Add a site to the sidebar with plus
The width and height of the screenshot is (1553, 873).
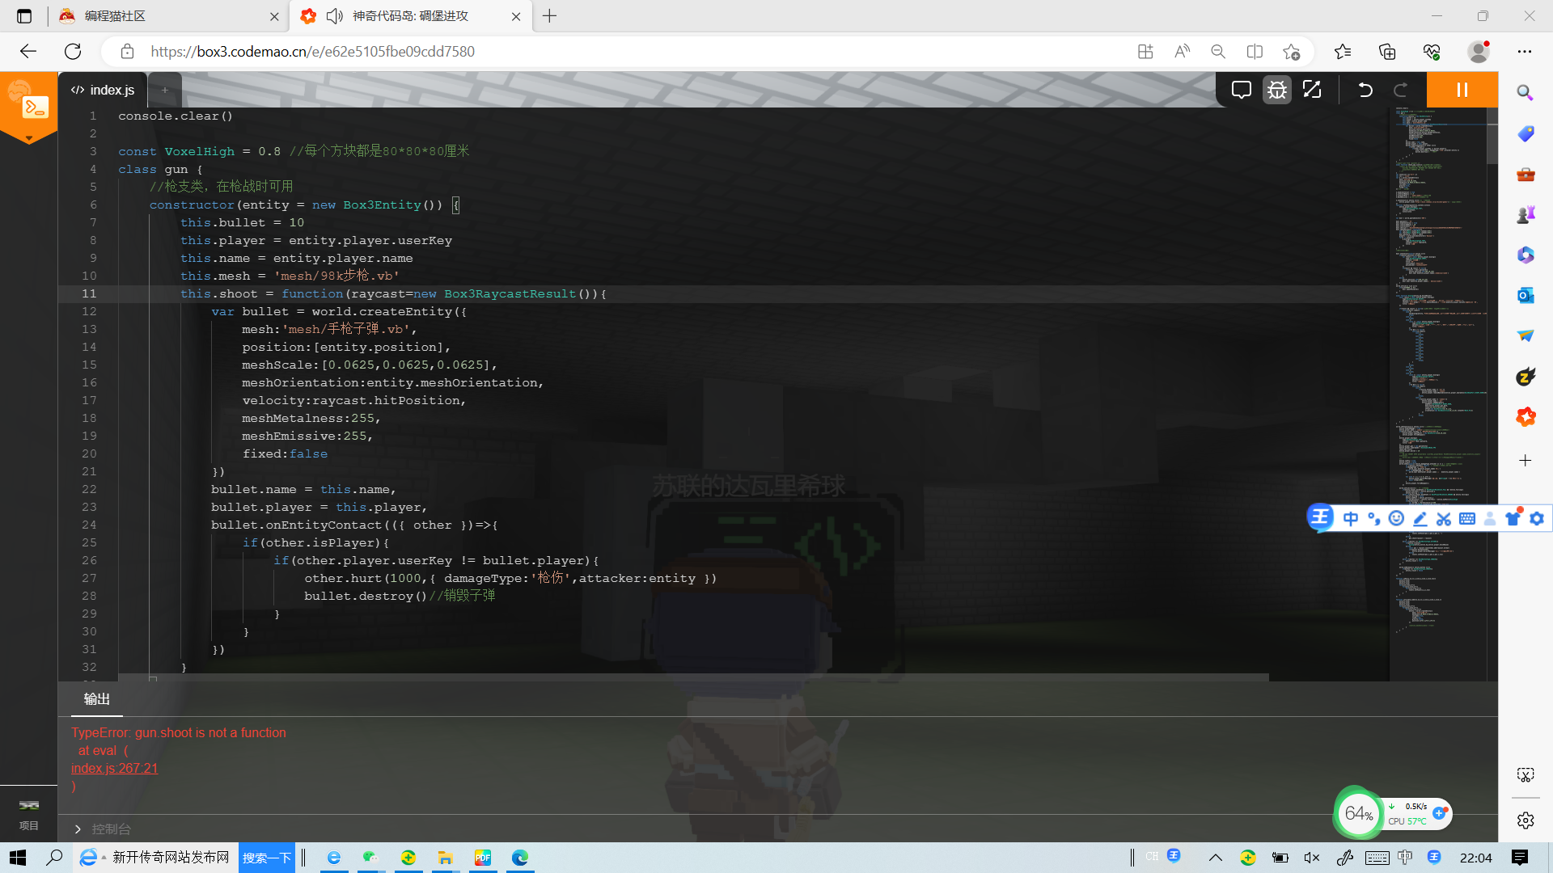click(1525, 461)
